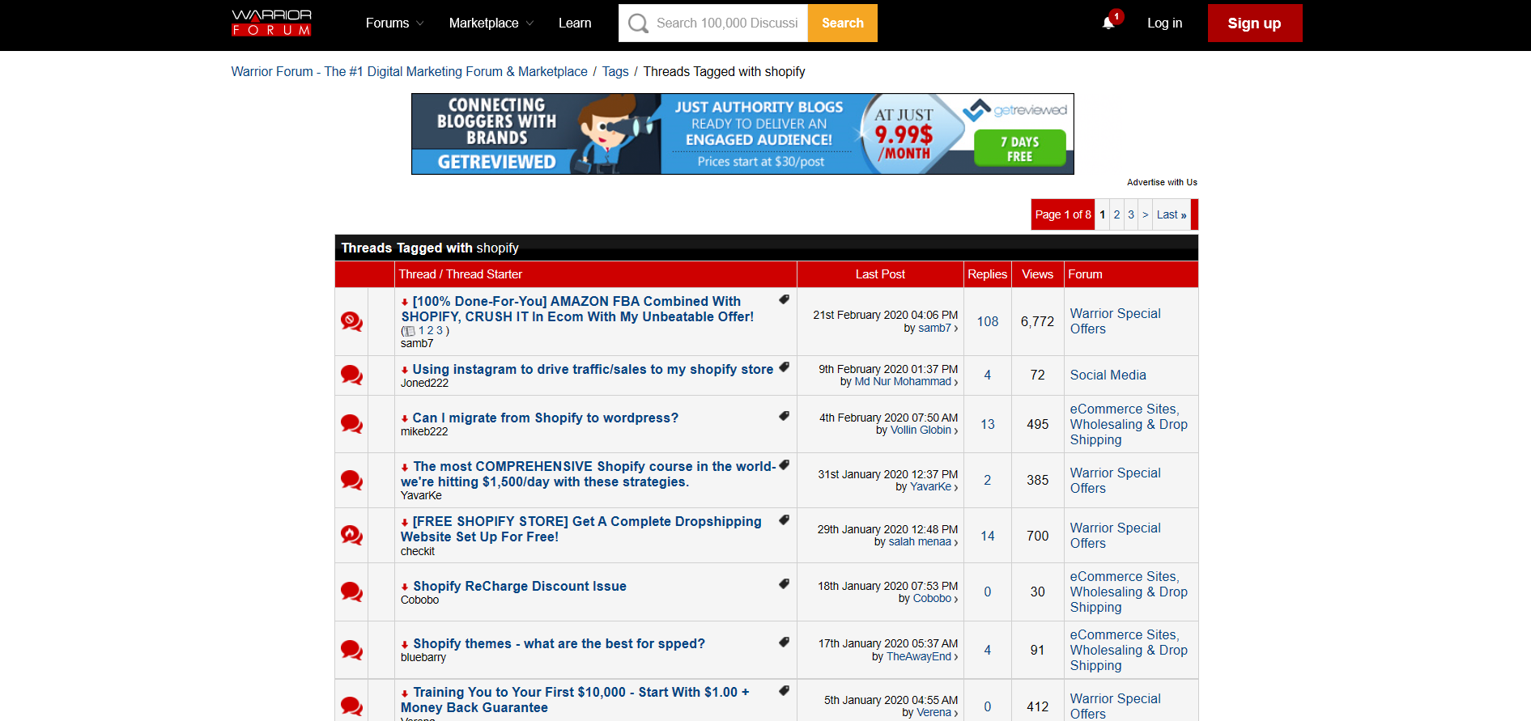Viewport: 1531px width, 721px height.
Task: Click the red Sign up button
Action: click(1254, 23)
